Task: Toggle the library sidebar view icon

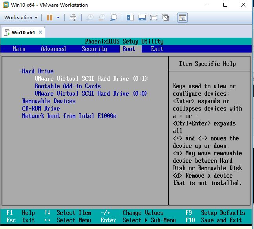Action: tap(130, 18)
